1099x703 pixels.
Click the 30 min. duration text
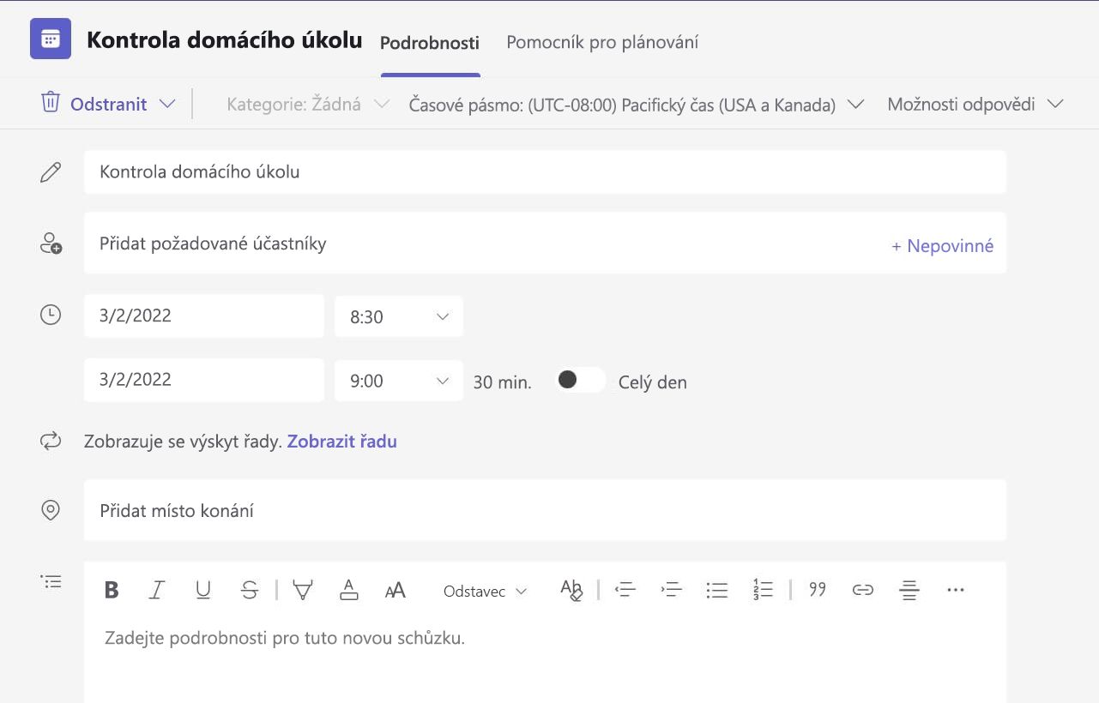[x=503, y=382]
